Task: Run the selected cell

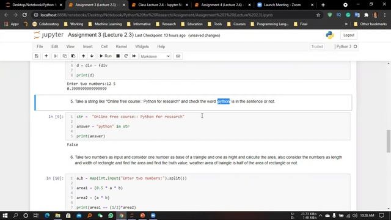Action: [106, 56]
